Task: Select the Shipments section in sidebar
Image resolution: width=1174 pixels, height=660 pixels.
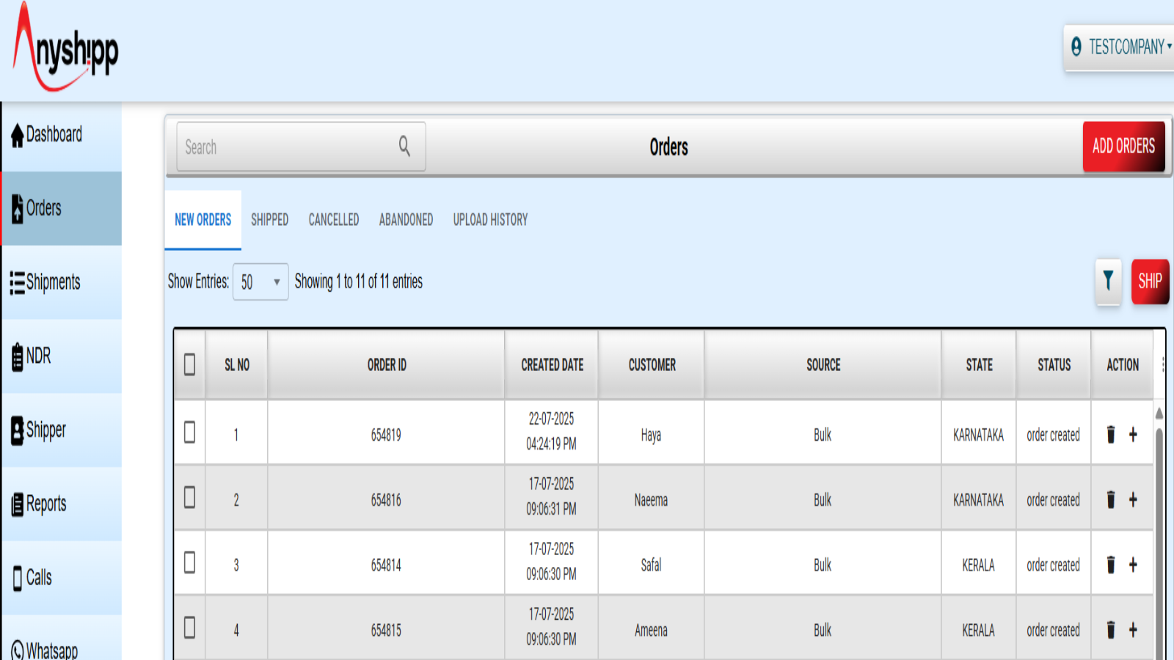Action: 53,283
